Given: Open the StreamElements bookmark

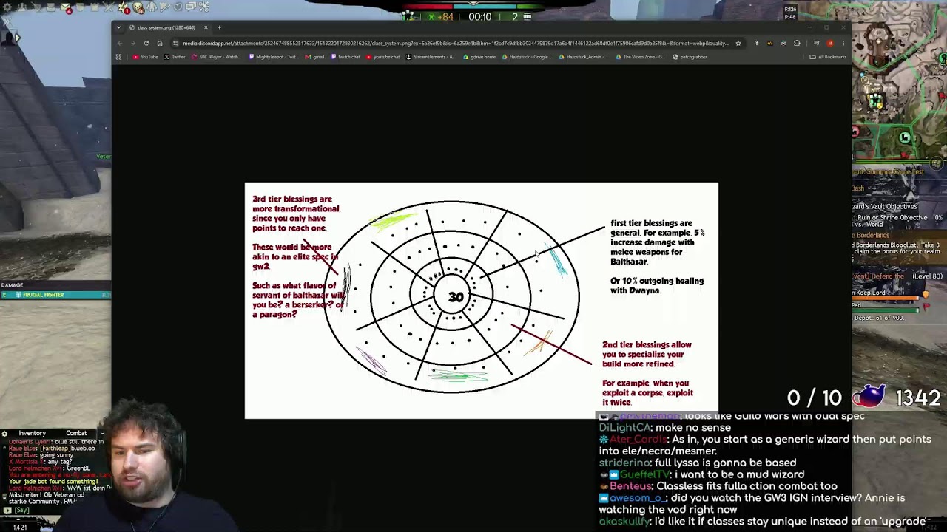Looking at the screenshot, I should (x=431, y=57).
